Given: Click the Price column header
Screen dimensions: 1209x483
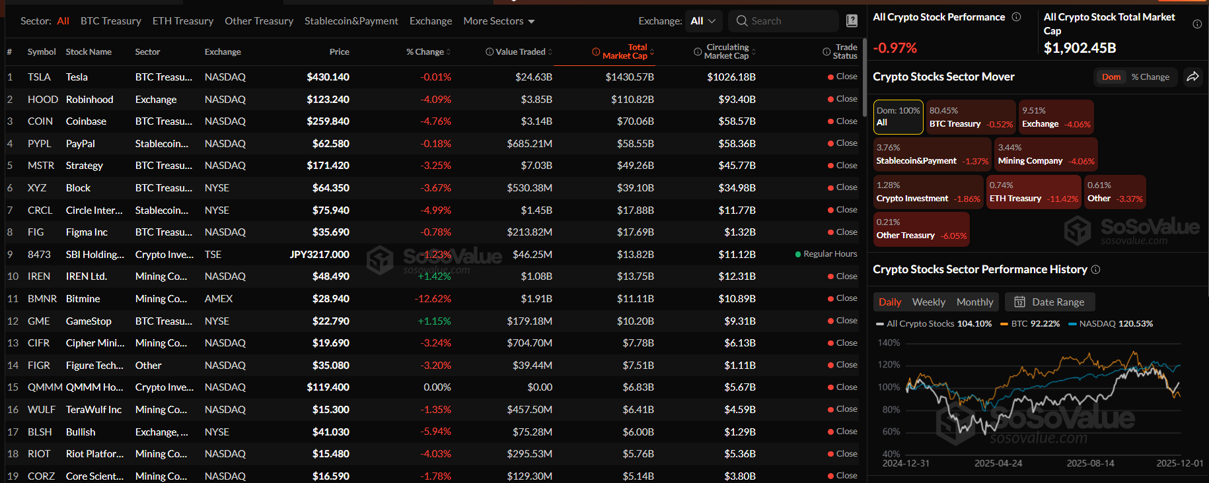Looking at the screenshot, I should [340, 51].
